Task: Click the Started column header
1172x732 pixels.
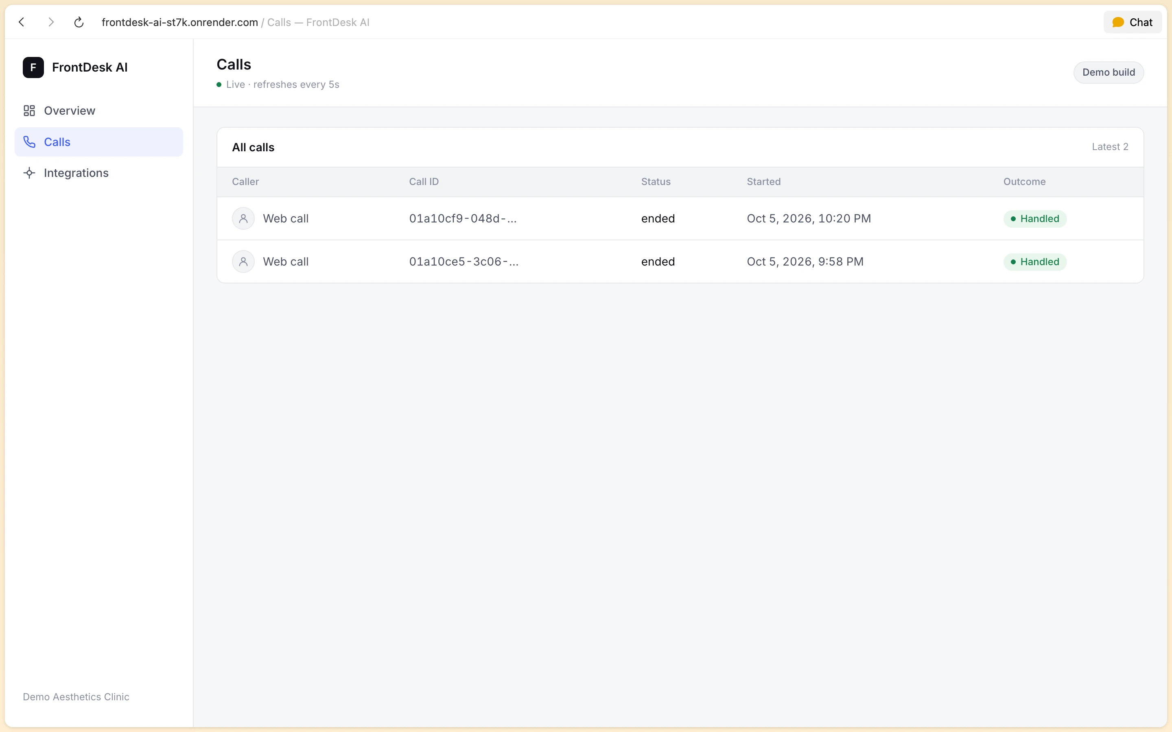Action: coord(764,181)
